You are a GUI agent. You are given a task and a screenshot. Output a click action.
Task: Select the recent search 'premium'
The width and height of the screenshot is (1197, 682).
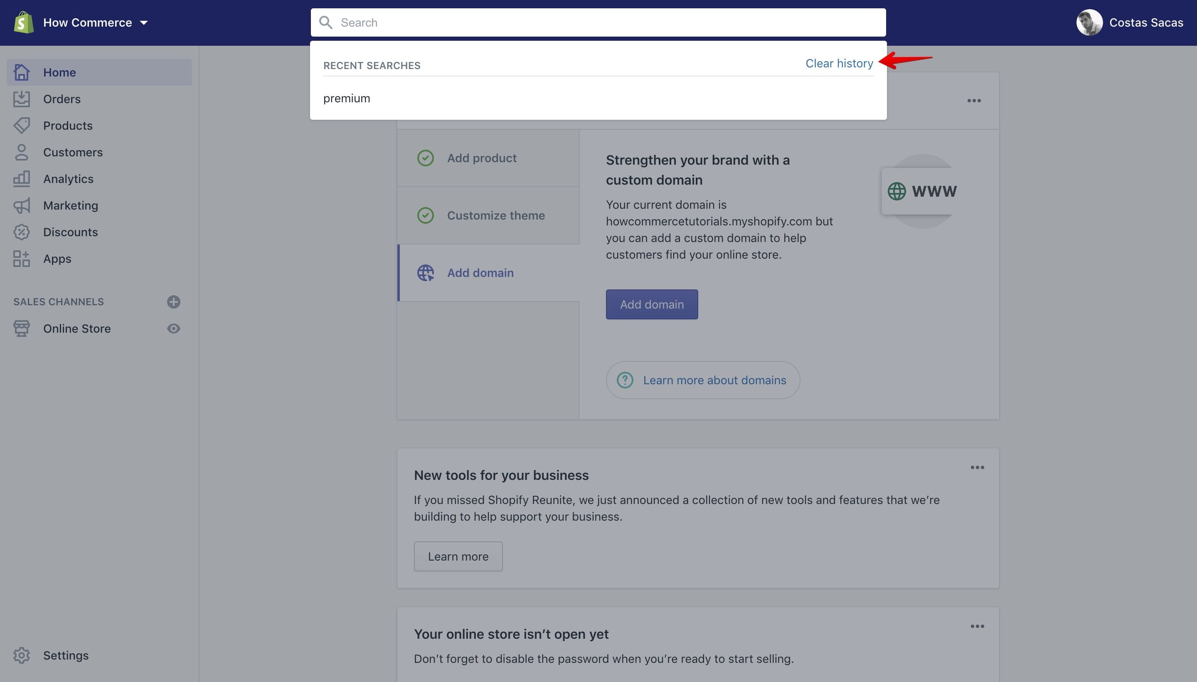point(346,99)
